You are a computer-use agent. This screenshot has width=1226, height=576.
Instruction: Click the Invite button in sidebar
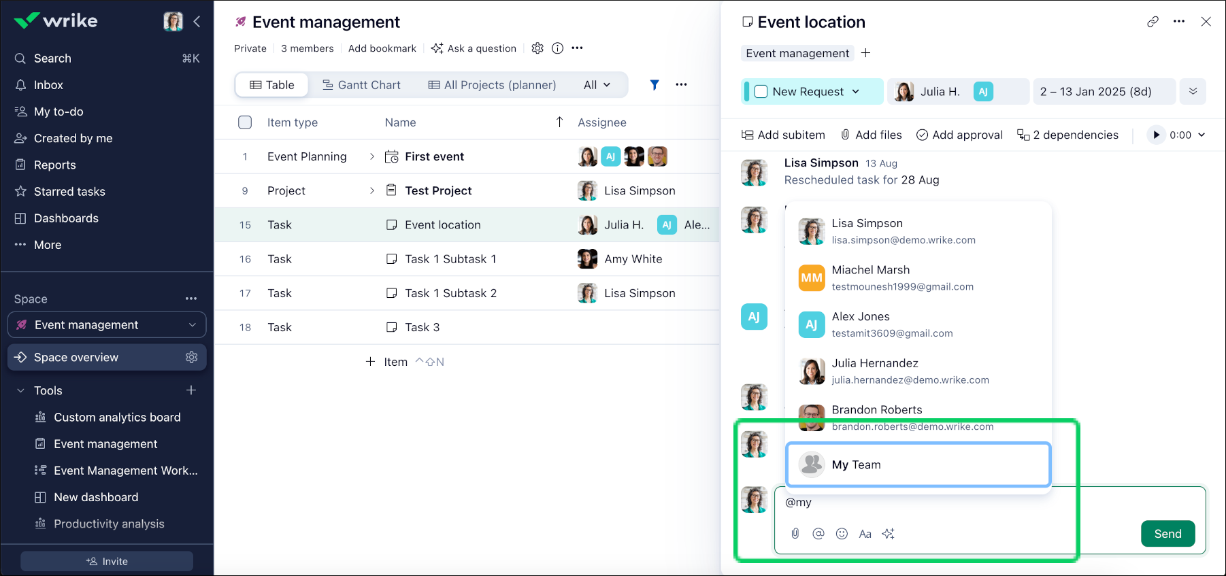click(x=107, y=561)
